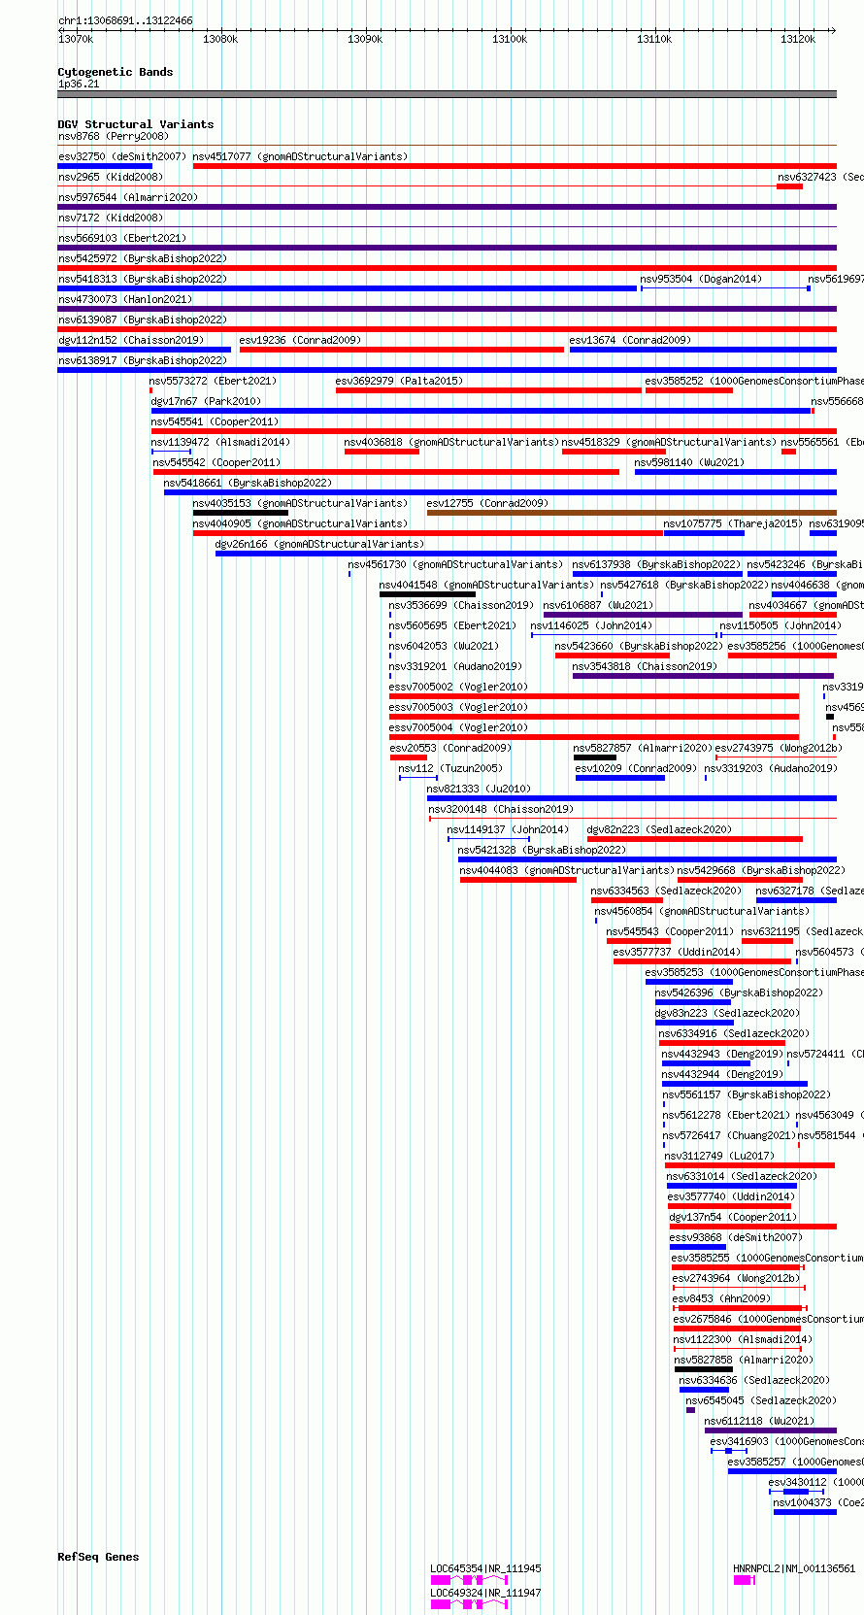Select variant esv3692979 (Palta2015)
Image resolution: width=864 pixels, height=1615 pixels.
(x=399, y=381)
